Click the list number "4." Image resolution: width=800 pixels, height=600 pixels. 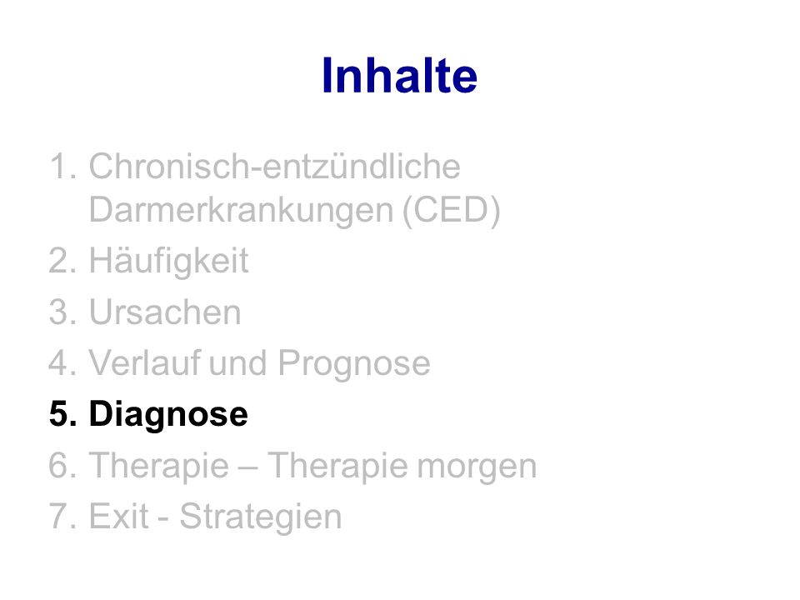tap(63, 362)
